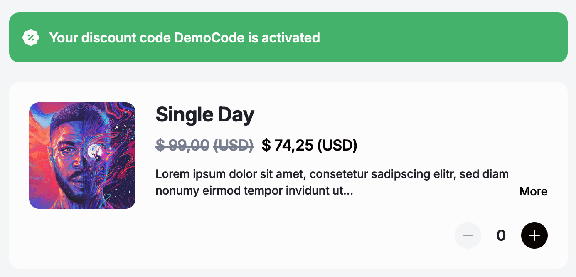The height and width of the screenshot is (277, 576).
Task: Select the Single Day product card
Action: click(x=288, y=175)
